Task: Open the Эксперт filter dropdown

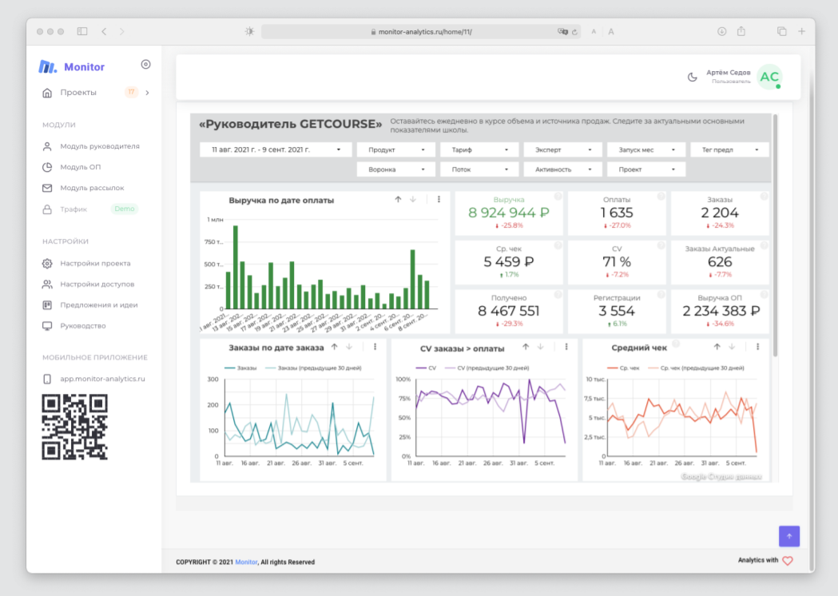Action: [x=562, y=149]
